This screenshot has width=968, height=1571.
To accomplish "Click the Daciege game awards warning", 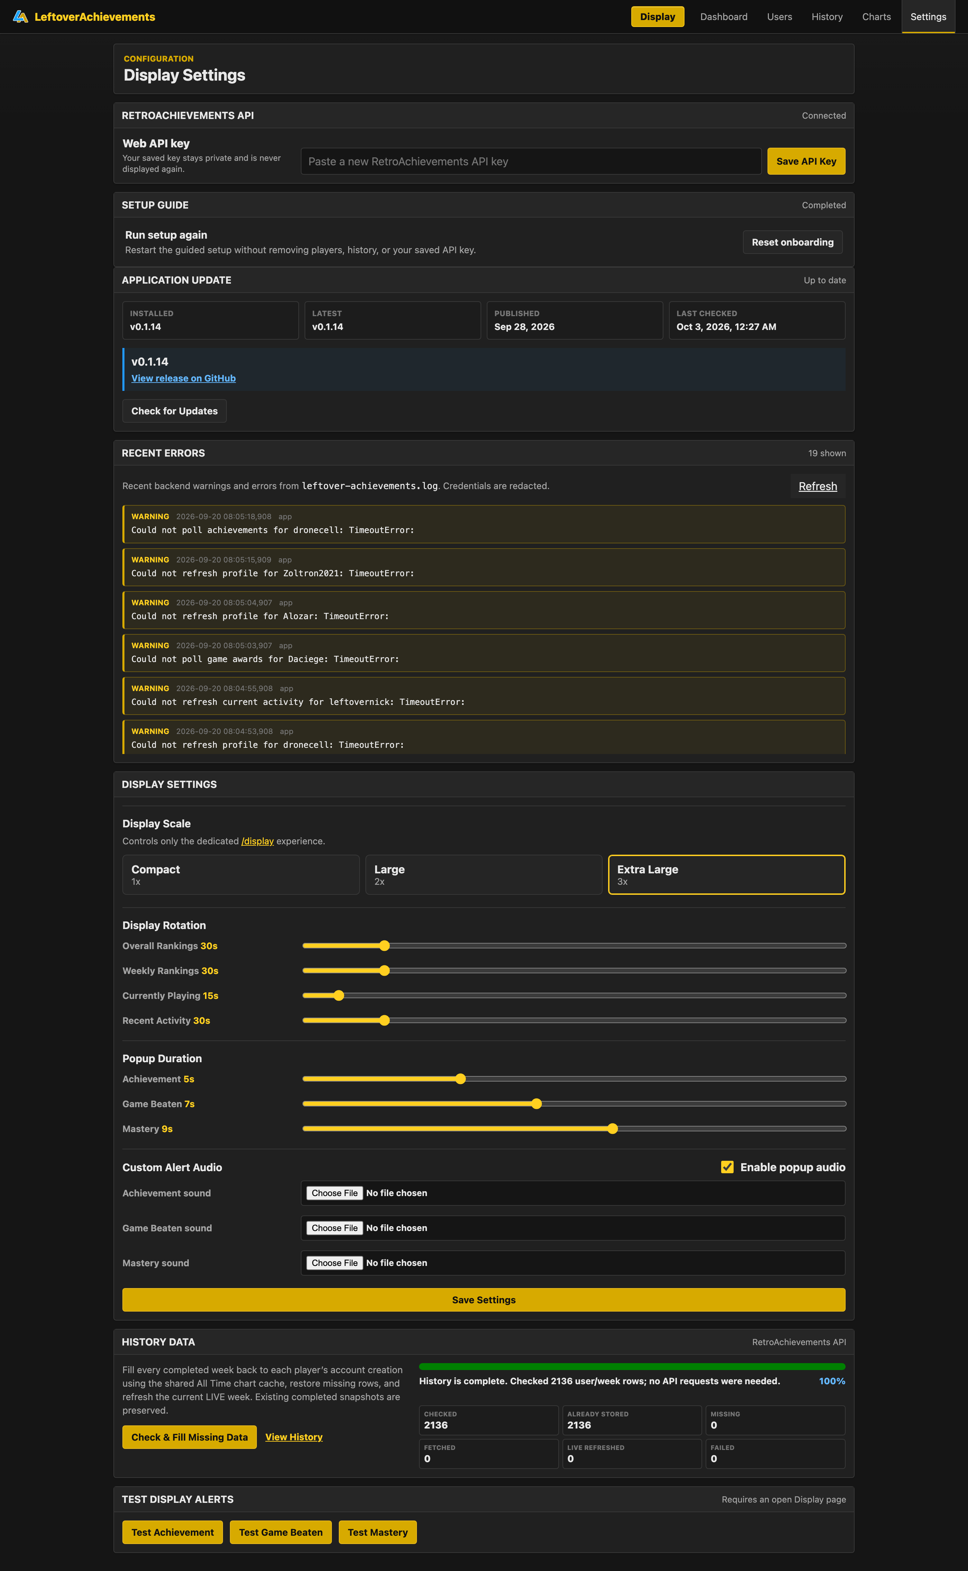I will pos(483,653).
